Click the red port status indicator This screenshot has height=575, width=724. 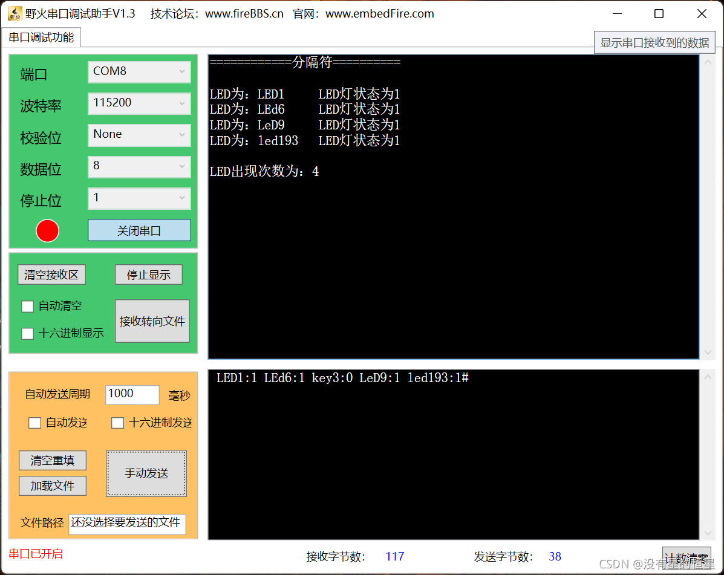47,231
